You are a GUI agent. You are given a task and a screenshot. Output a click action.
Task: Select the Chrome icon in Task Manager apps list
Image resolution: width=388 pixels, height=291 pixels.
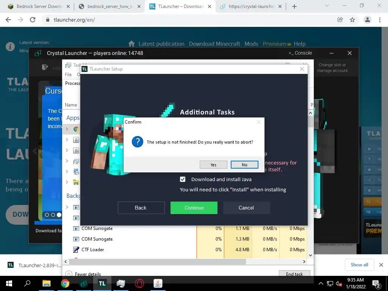[76, 129]
